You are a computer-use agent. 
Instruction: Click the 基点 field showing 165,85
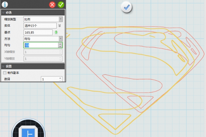(38, 32)
